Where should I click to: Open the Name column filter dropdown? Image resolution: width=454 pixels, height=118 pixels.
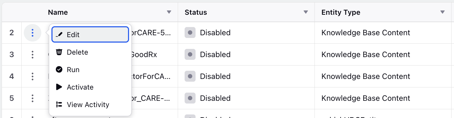pos(169,12)
